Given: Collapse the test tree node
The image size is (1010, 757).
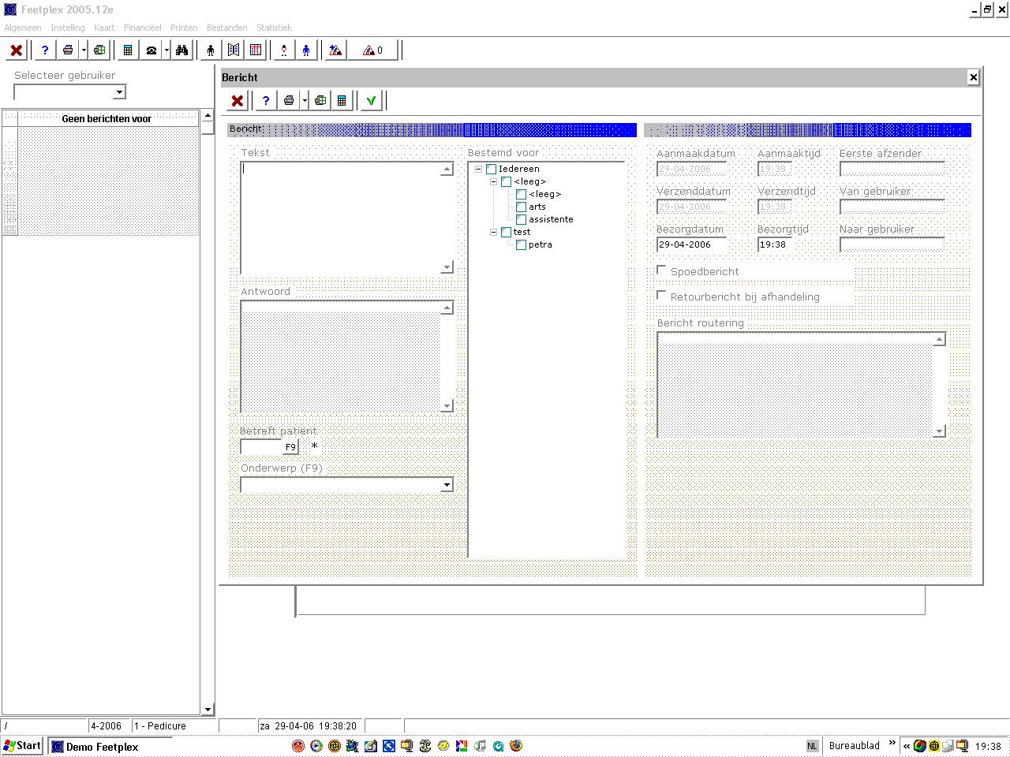Looking at the screenshot, I should click(x=493, y=232).
